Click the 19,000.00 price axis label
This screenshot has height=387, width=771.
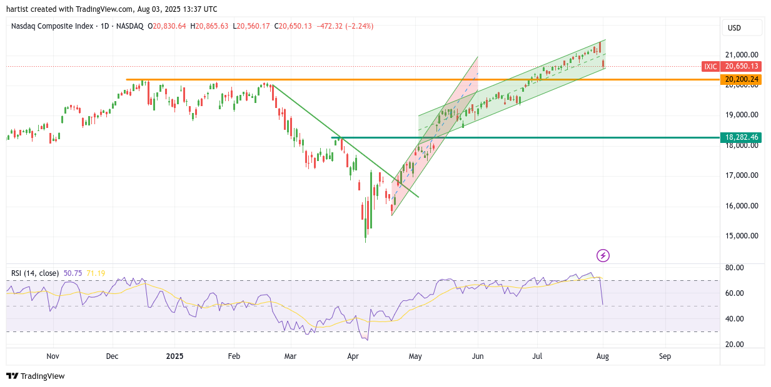point(742,115)
